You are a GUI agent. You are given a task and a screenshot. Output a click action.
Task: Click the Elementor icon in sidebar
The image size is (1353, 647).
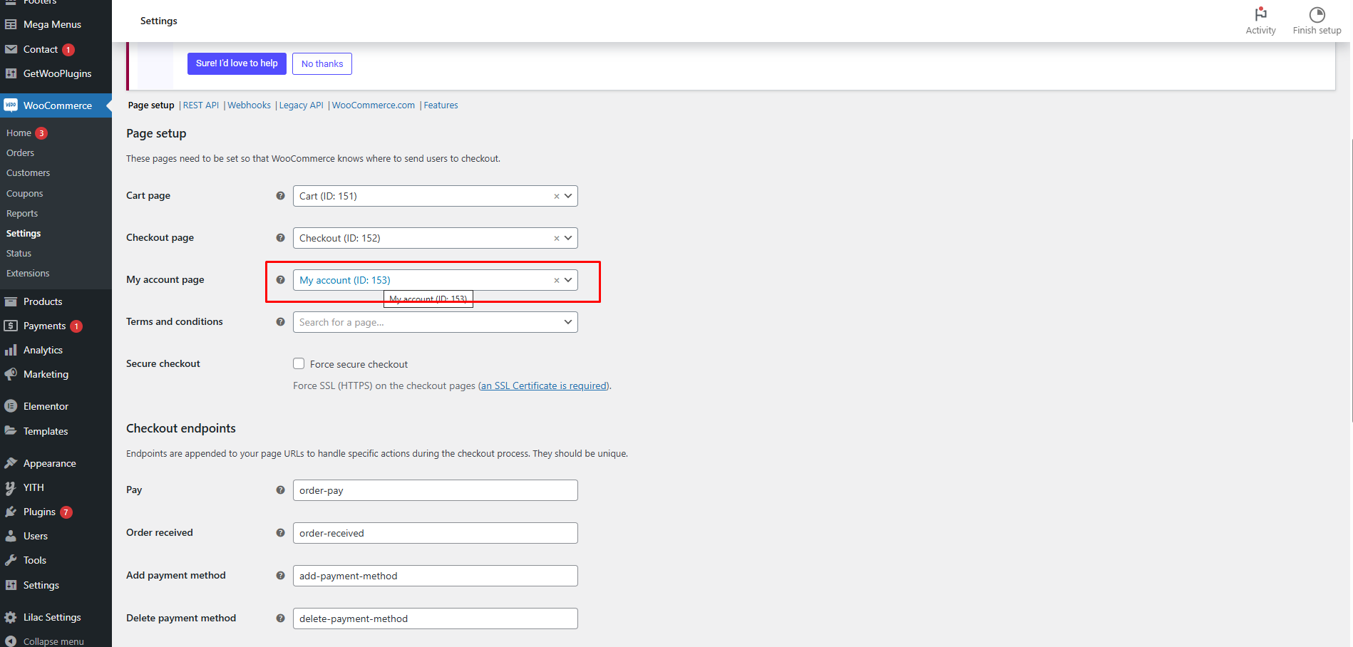11,406
